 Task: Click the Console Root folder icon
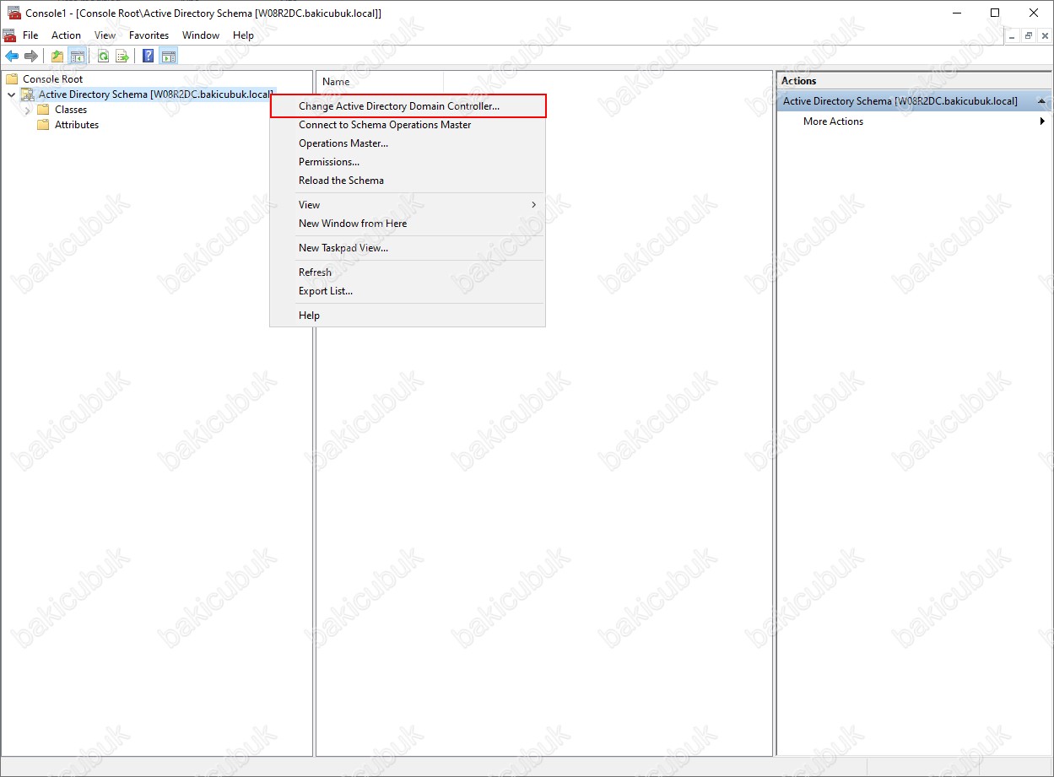12,79
